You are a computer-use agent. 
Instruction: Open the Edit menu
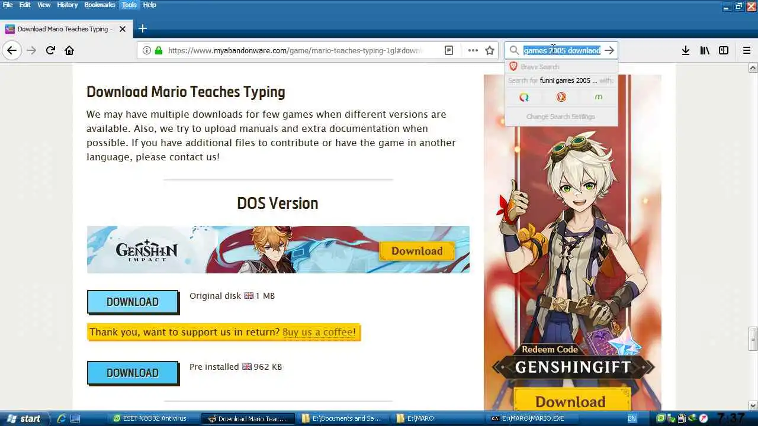pos(25,5)
